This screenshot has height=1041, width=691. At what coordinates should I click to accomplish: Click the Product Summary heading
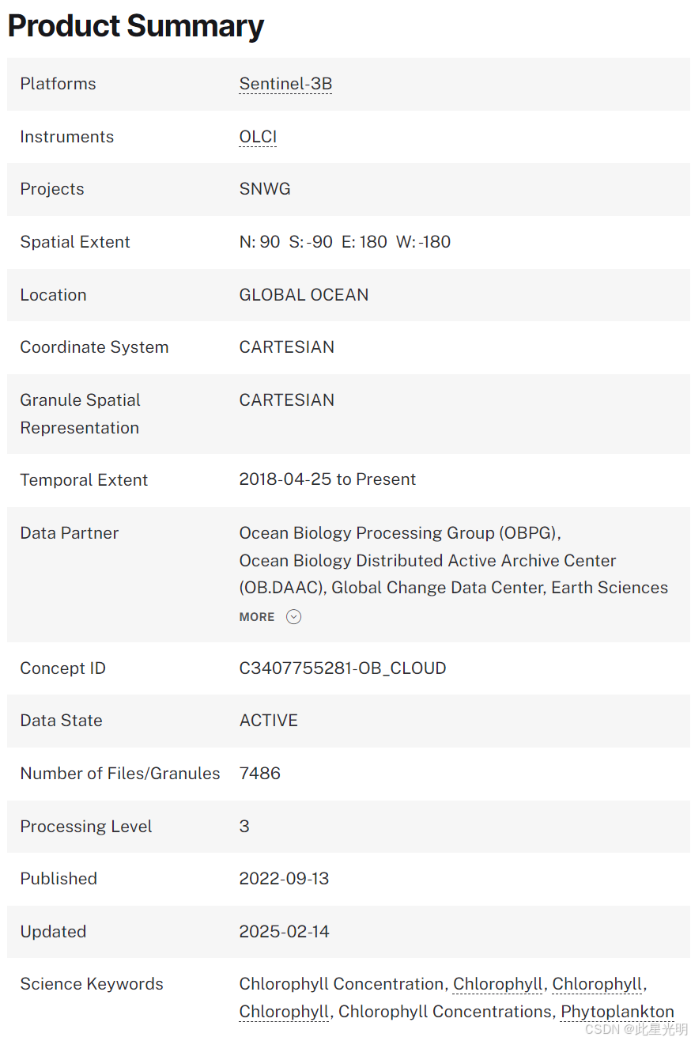click(x=136, y=26)
